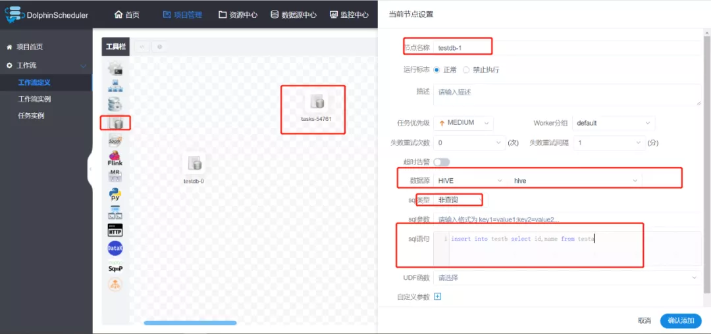
Task: Open the 失败重试次数 dropdown
Action: point(469,143)
